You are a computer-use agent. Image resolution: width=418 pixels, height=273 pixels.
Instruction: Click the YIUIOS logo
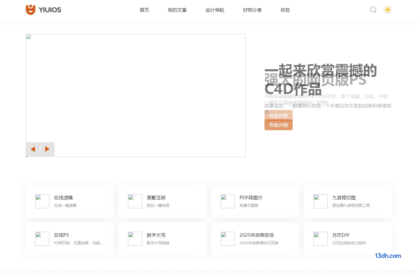coord(43,10)
